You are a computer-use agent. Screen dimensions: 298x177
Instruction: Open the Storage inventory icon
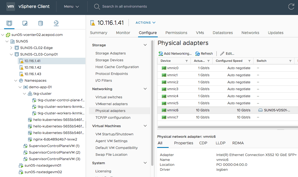(40, 23)
